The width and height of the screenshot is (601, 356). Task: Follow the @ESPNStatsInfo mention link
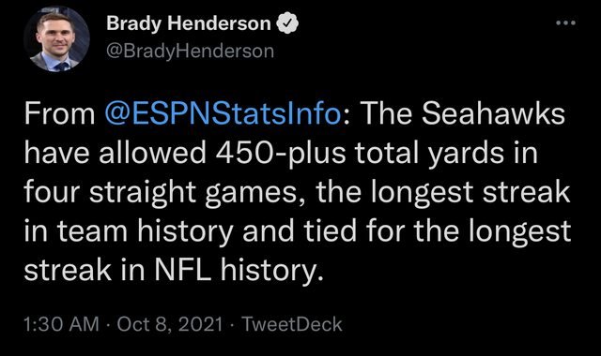point(223,113)
